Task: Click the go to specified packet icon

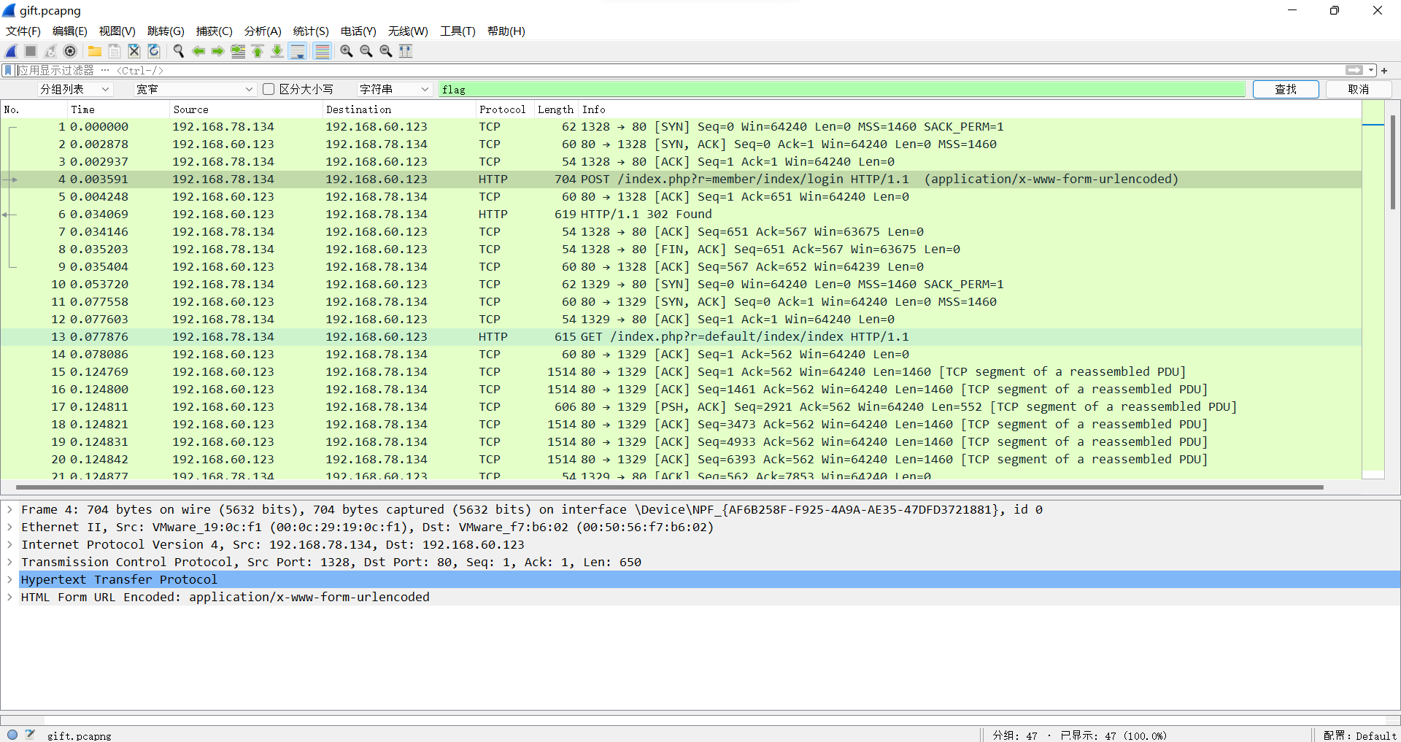Action: tap(238, 51)
